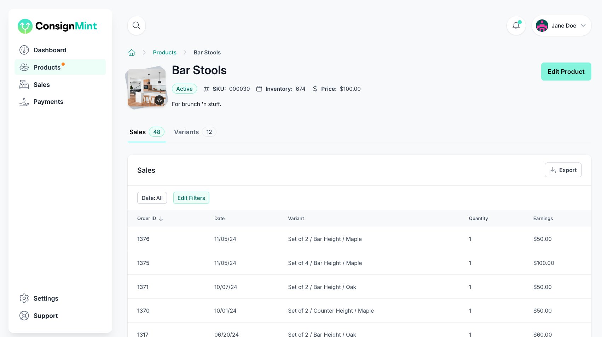Click the Products box icon

click(x=24, y=67)
